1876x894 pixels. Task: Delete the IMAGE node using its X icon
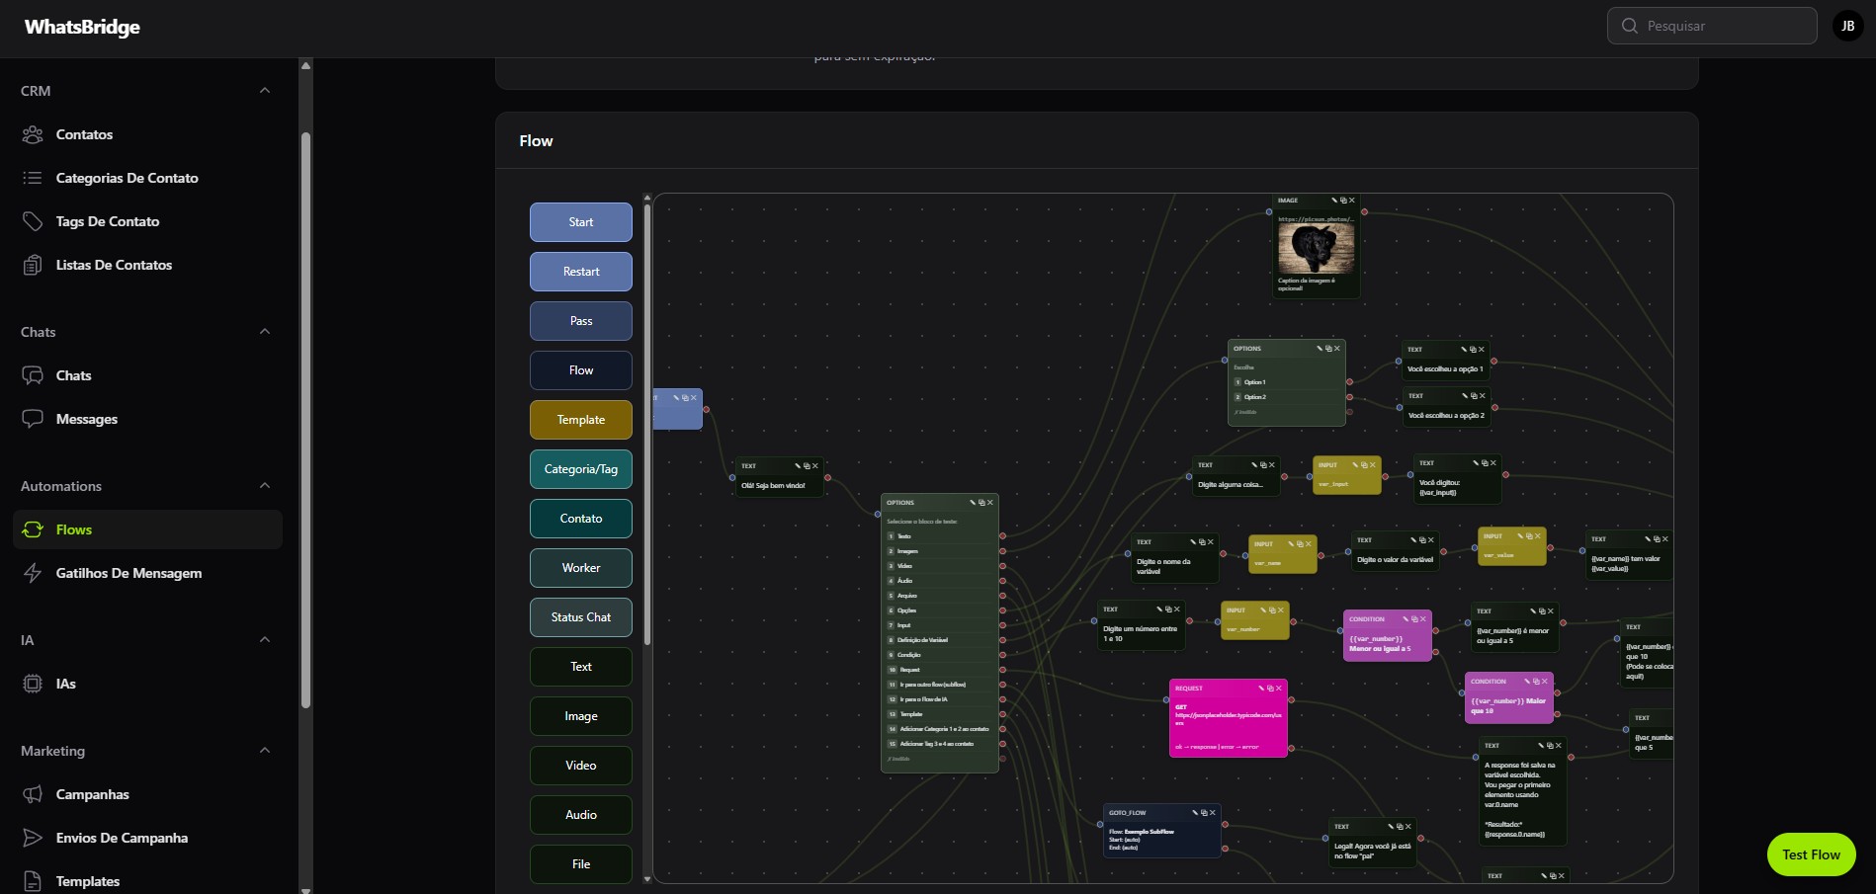point(1352,201)
